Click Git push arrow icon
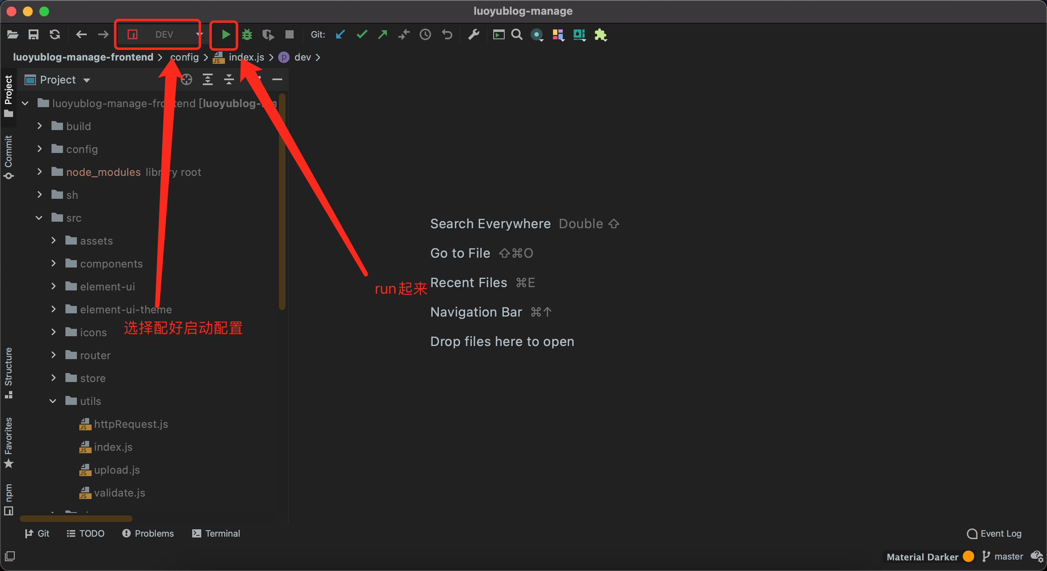 click(x=383, y=34)
